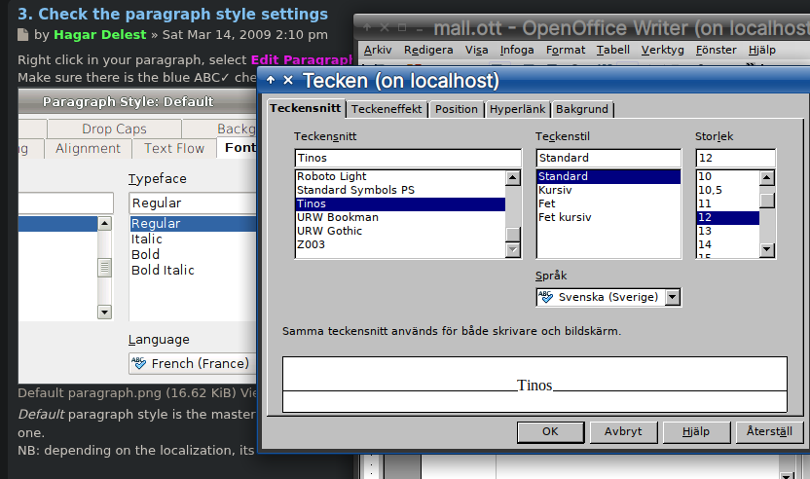Open the Infoga menu
This screenshot has height=479, width=810.
point(517,50)
